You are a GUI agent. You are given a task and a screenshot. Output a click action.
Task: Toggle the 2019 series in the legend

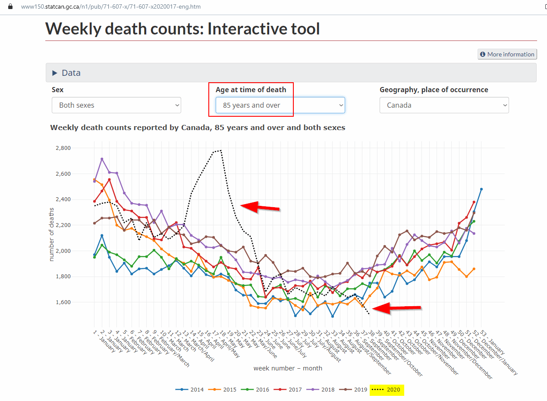[x=354, y=390]
